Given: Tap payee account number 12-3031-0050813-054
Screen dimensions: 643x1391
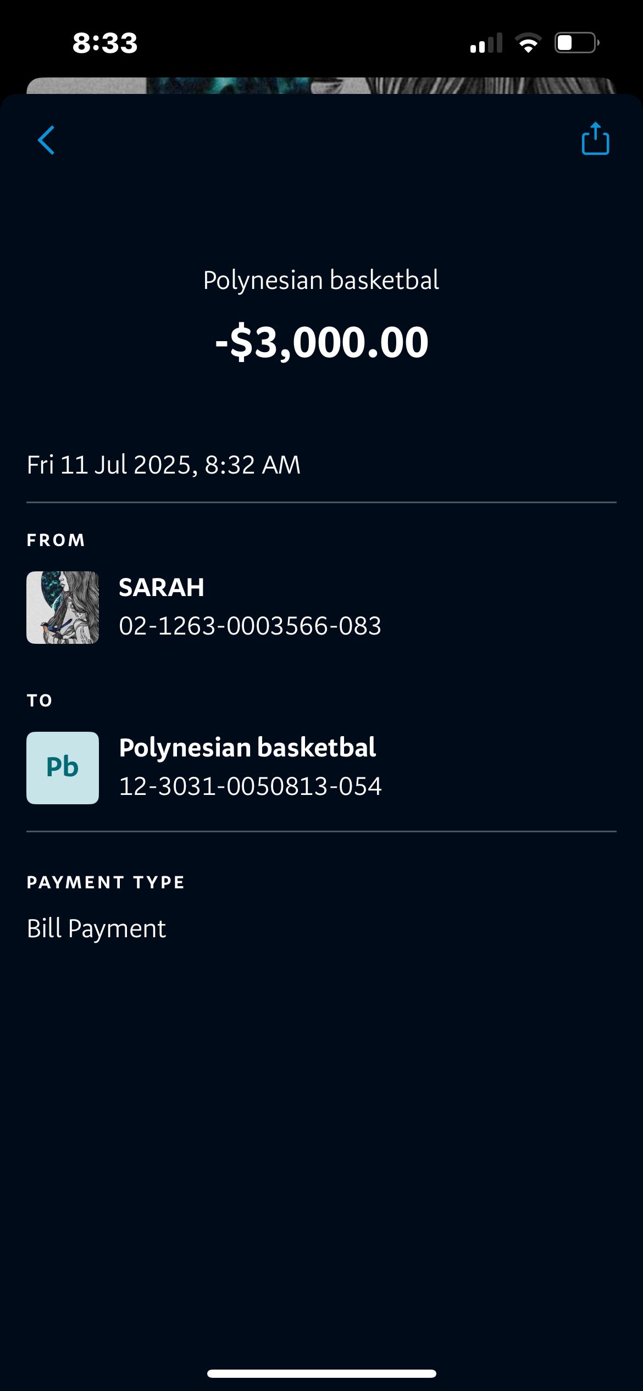Looking at the screenshot, I should pos(250,786).
